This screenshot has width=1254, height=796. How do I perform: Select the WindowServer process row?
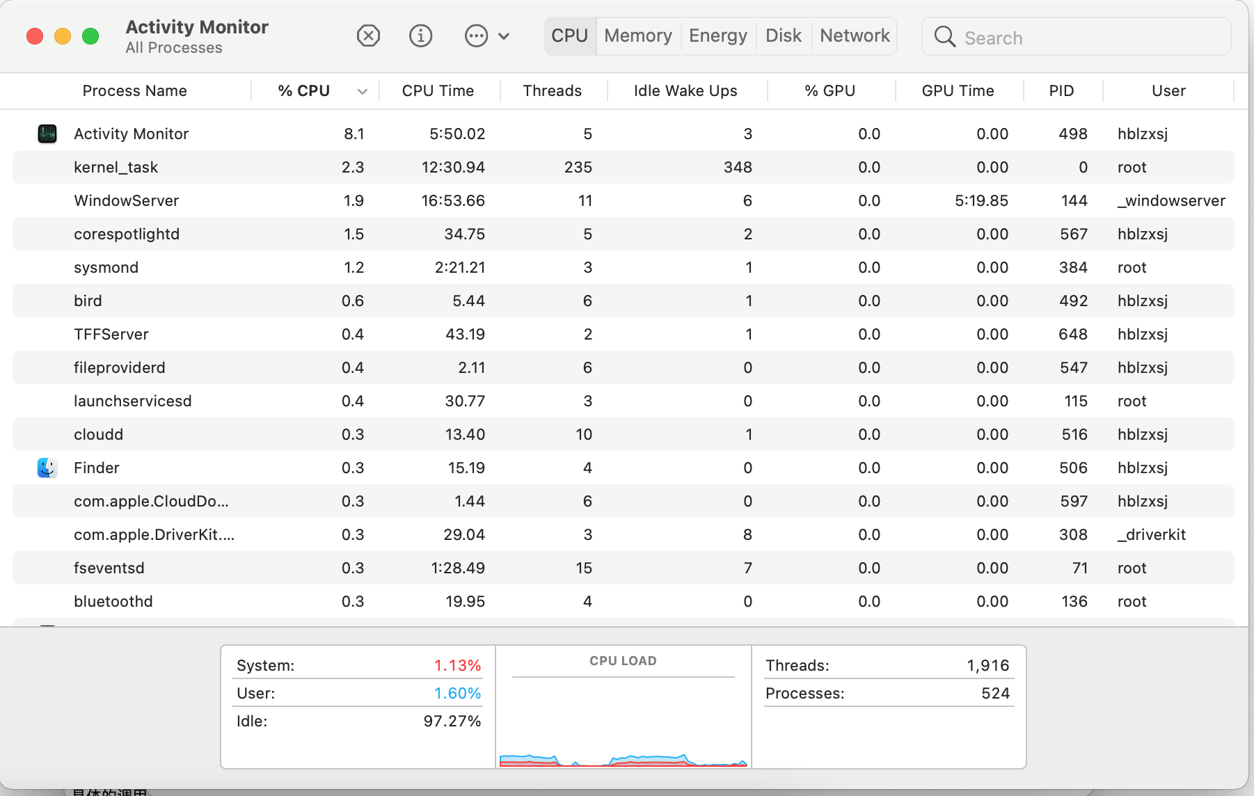tap(624, 200)
